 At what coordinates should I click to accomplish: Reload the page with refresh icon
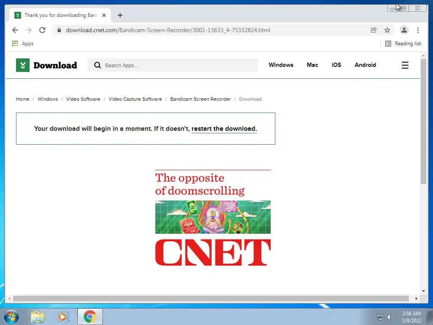pos(42,30)
